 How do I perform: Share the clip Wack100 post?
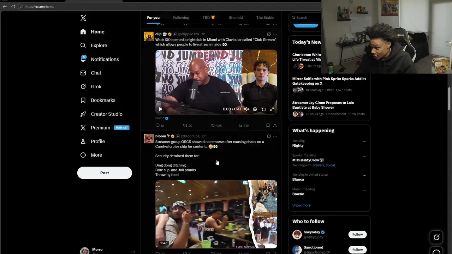coord(275,126)
